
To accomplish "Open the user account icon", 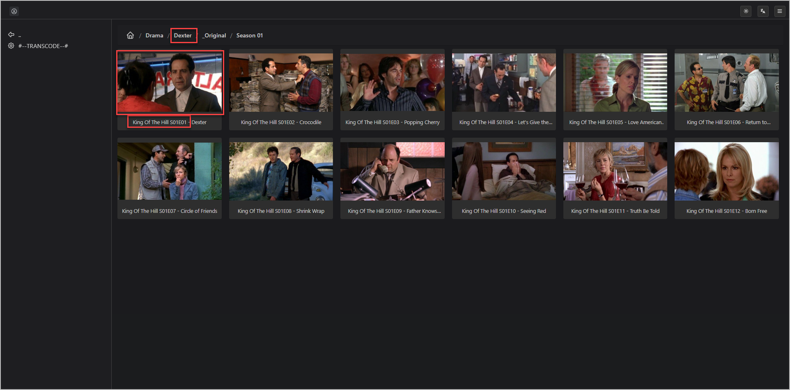I will (x=14, y=11).
